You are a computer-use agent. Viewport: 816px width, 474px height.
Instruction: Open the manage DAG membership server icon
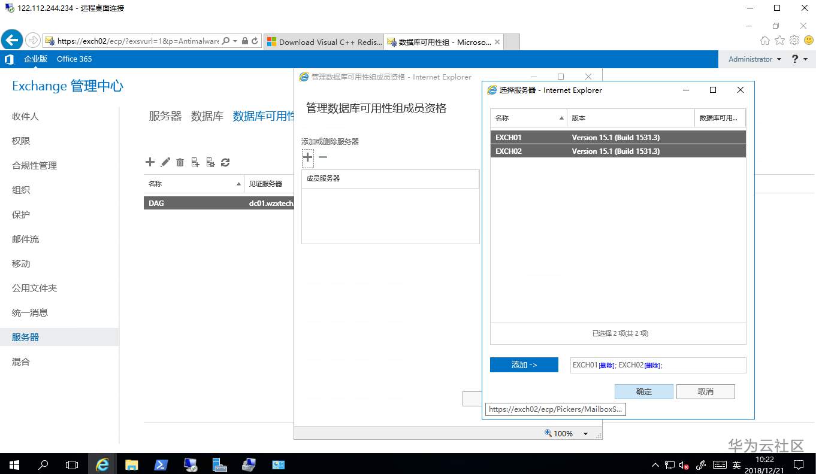click(195, 162)
